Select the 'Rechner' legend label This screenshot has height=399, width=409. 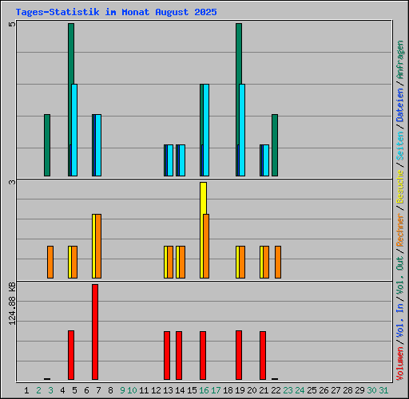(400, 230)
